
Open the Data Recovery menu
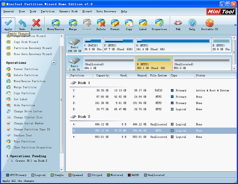pyautogui.click(x=106, y=11)
